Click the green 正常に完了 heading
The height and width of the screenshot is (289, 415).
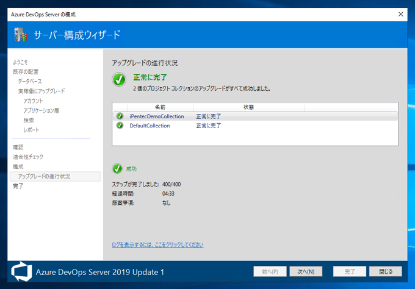(x=150, y=77)
